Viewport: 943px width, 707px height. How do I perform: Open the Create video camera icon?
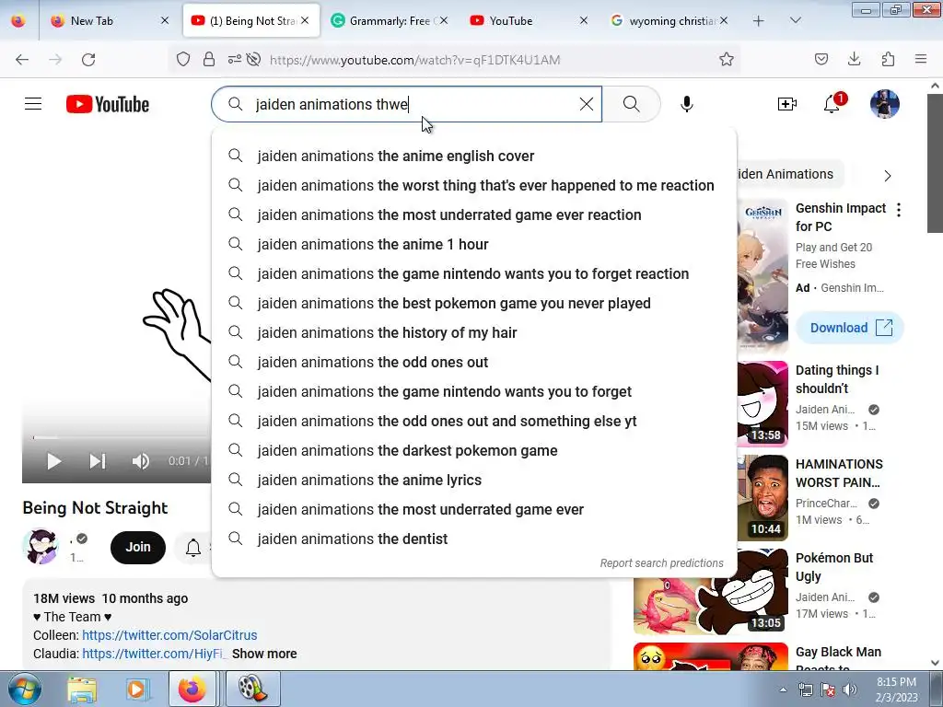click(x=786, y=104)
